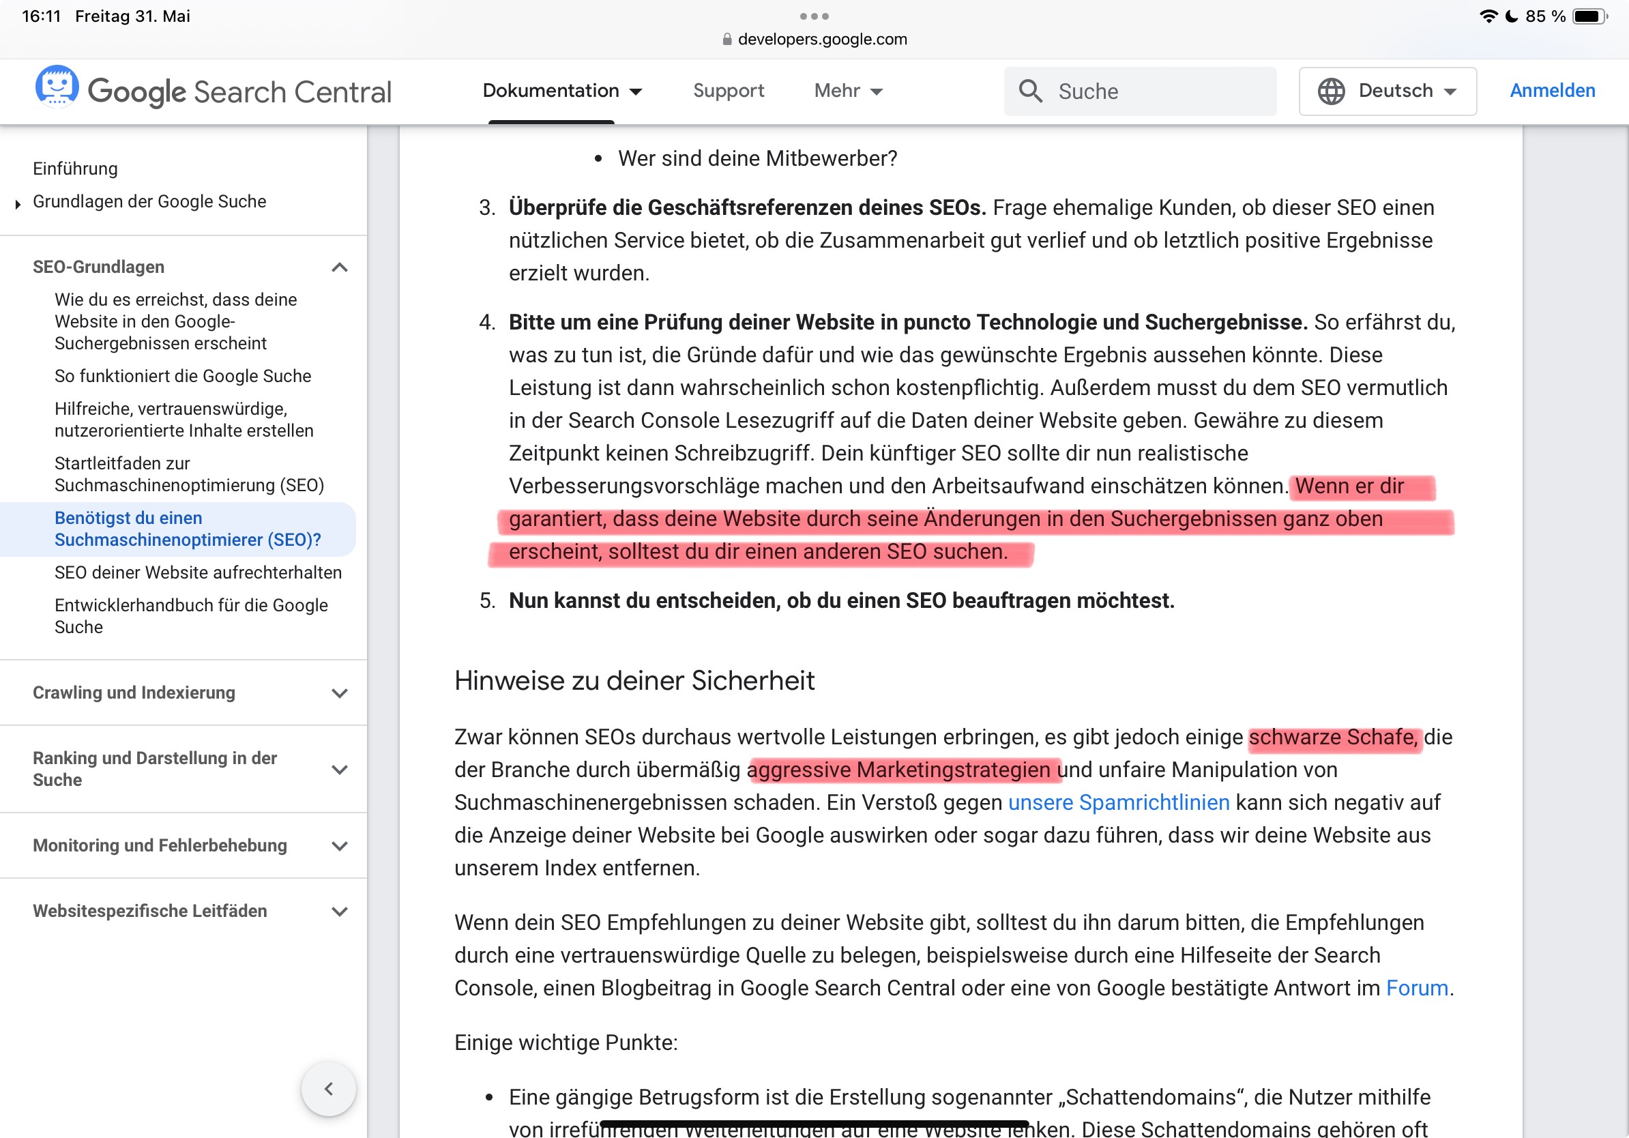
Task: Tap the search magnifier icon
Action: pyautogui.click(x=1030, y=91)
